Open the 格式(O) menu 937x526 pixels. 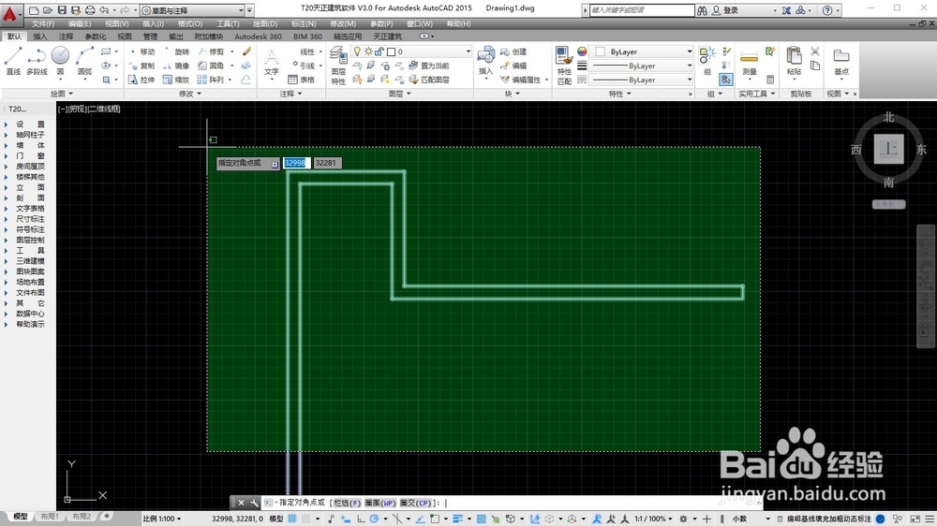tap(190, 24)
